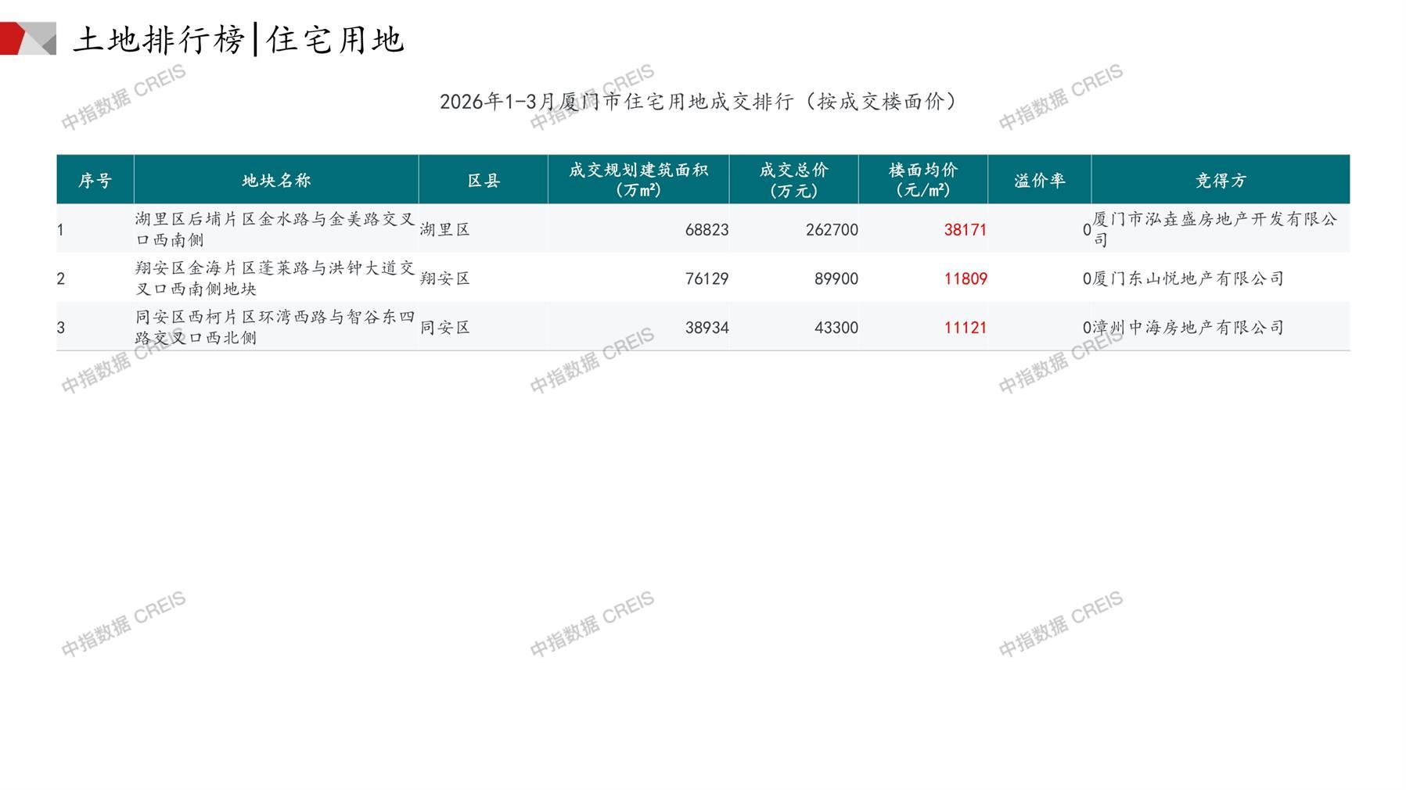The height and width of the screenshot is (790, 1406).
Task: Click the red 11121 floor price value
Action: [965, 328]
